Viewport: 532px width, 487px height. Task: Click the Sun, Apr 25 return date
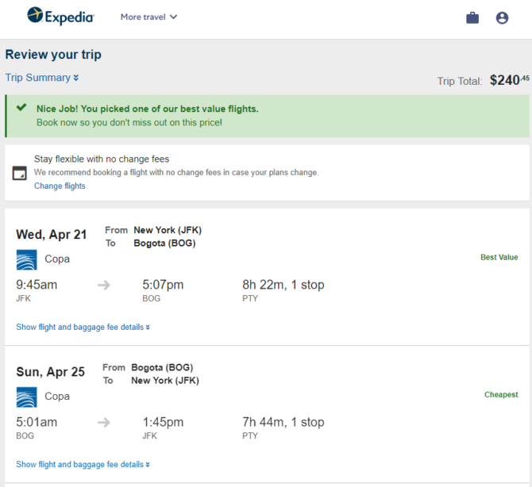click(50, 372)
